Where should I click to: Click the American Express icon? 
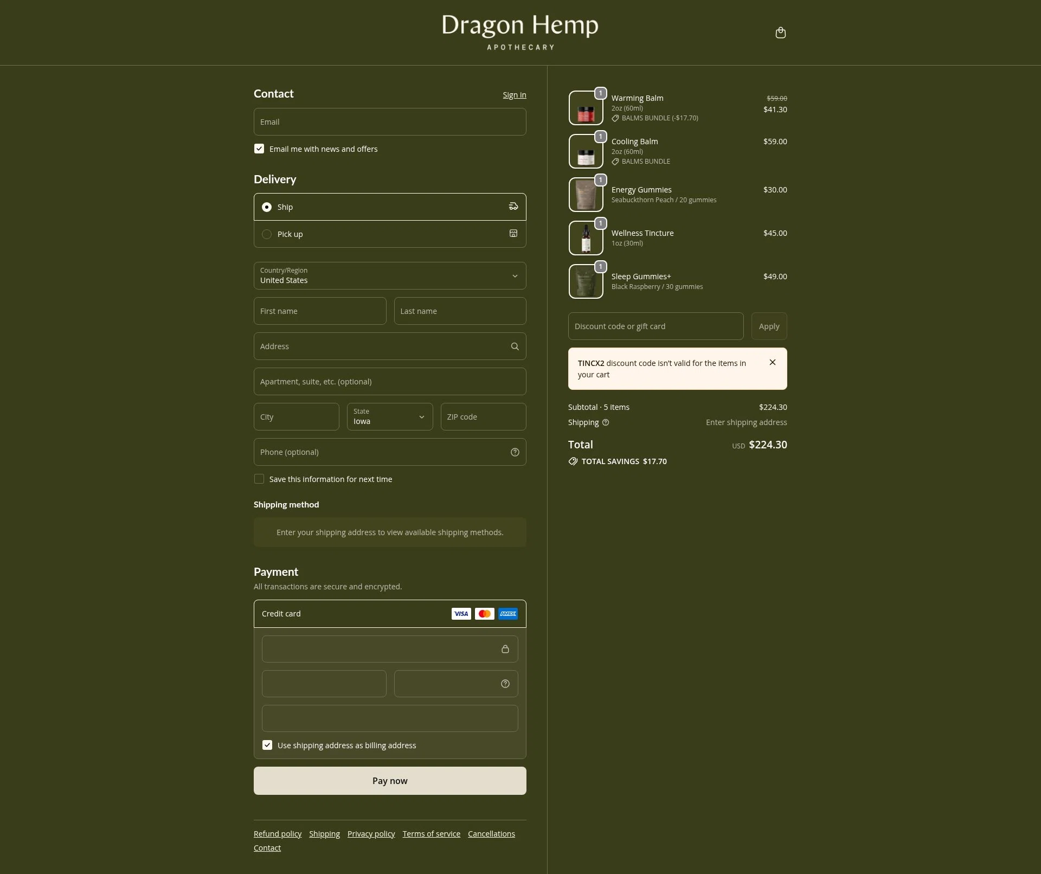pos(507,614)
